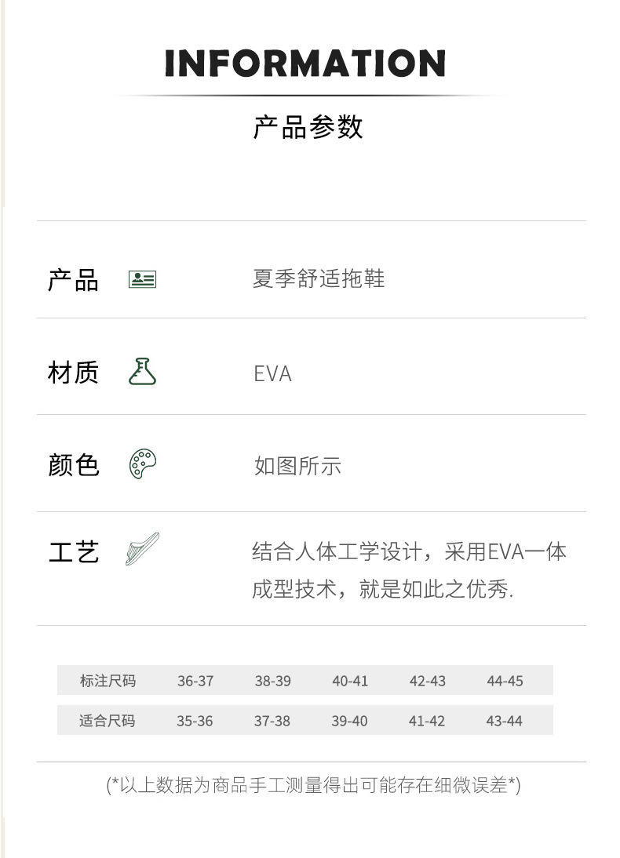Click the slipper icon beside 工艺
620x858 pixels.
[142, 549]
